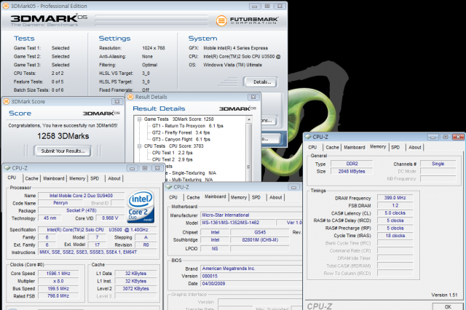Viewport: 466px width, 310px height.
Task: Click Channels # value Single
Action: pos(438,164)
